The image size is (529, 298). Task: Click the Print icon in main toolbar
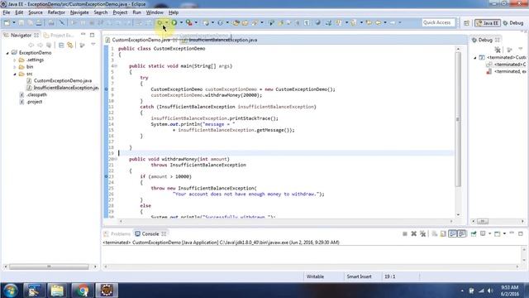point(39,22)
